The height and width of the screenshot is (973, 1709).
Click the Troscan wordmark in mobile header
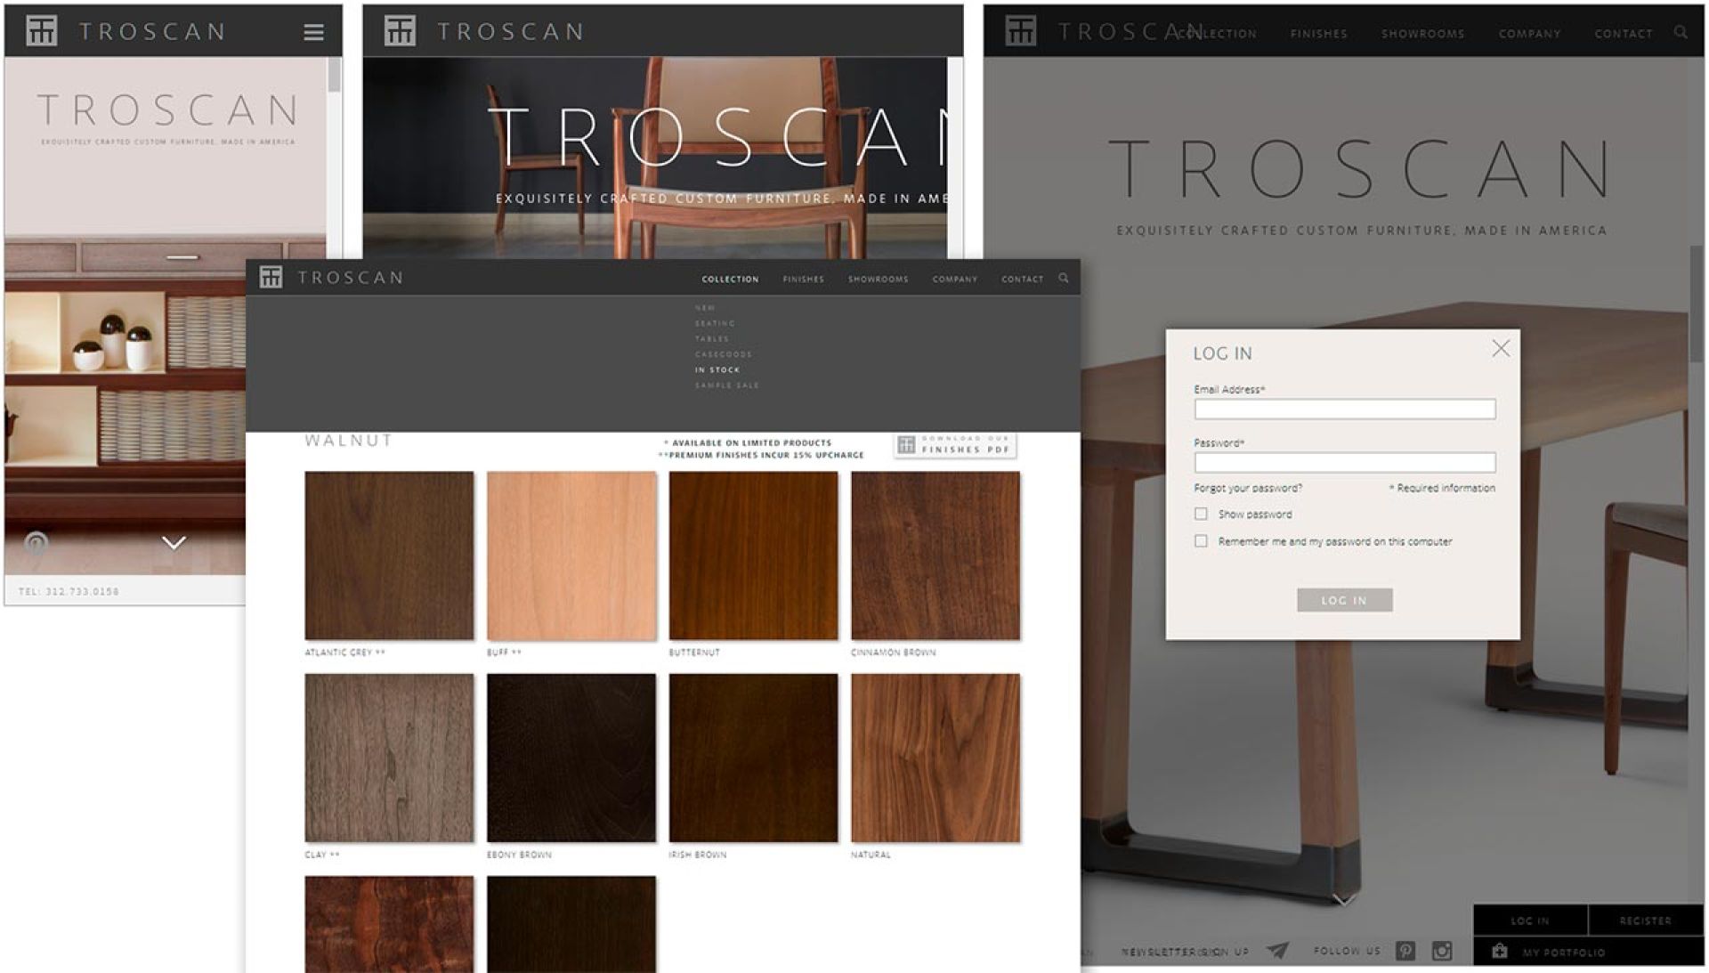coord(152,32)
